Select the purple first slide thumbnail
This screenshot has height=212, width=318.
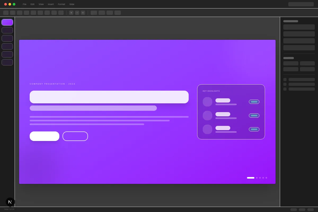point(7,22)
